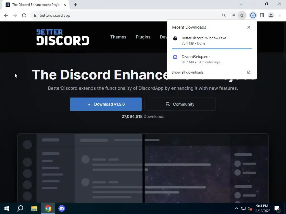Open the Chrome three-dot menu
Viewport: 286px width, 214px height.
(x=280, y=16)
